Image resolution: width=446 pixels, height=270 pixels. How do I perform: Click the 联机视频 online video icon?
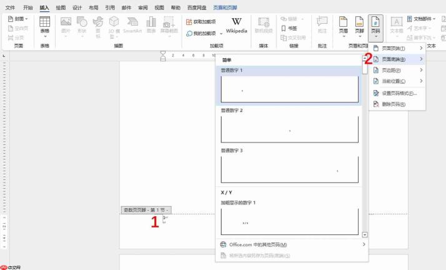[x=264, y=22]
